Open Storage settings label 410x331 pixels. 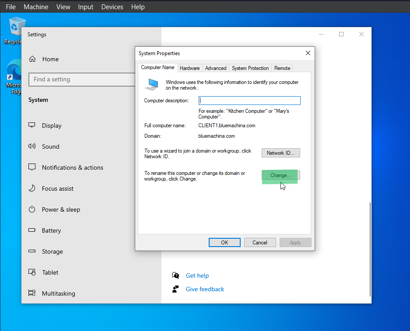coord(53,251)
